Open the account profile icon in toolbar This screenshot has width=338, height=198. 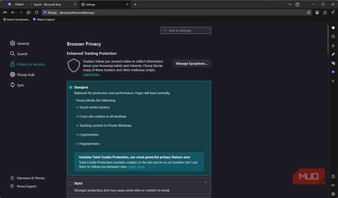pos(317,13)
